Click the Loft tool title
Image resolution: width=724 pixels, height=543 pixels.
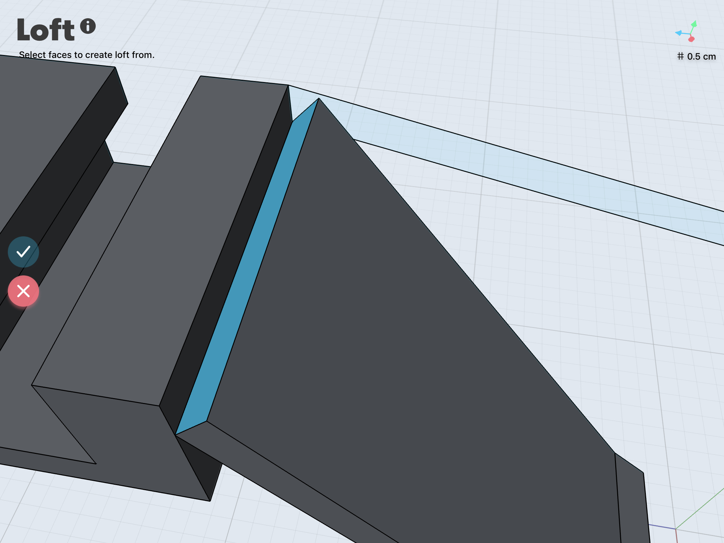46,30
